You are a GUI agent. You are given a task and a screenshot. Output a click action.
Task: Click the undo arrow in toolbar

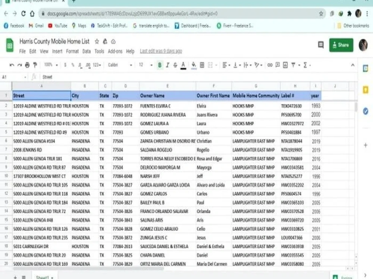12,65
